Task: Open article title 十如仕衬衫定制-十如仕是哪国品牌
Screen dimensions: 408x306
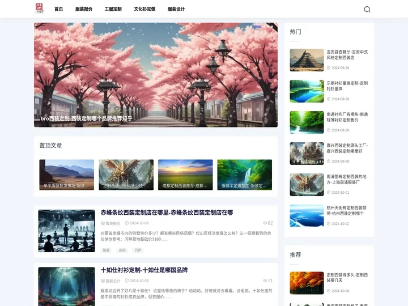Action: tap(144, 270)
